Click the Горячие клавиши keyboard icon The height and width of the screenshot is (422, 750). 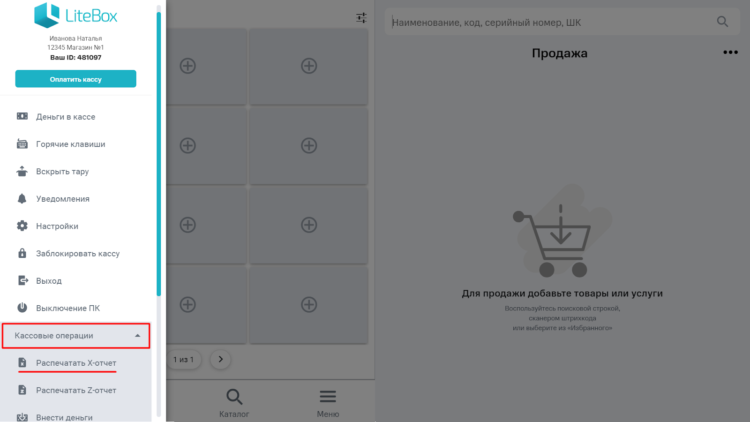22,144
